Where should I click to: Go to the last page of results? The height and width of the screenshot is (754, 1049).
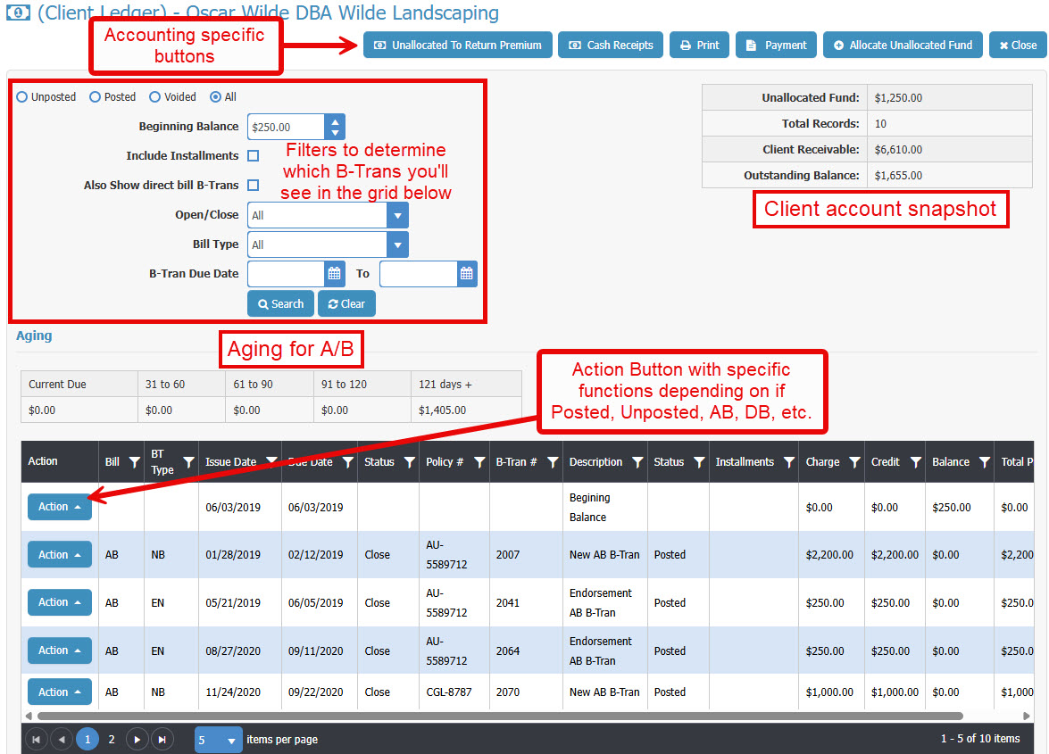click(162, 739)
